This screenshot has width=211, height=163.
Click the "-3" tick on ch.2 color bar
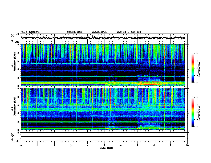click(x=196, y=98)
